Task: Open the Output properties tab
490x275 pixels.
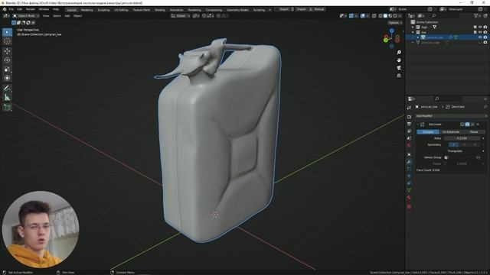Action: (x=409, y=124)
